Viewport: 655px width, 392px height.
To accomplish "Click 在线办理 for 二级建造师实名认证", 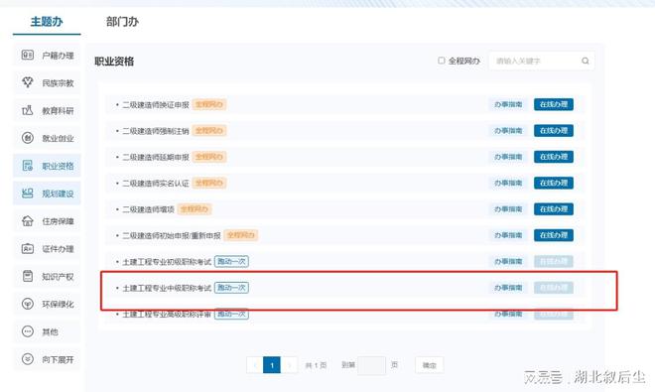I will [554, 183].
